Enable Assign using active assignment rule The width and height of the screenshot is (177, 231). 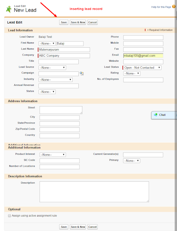click(9, 216)
